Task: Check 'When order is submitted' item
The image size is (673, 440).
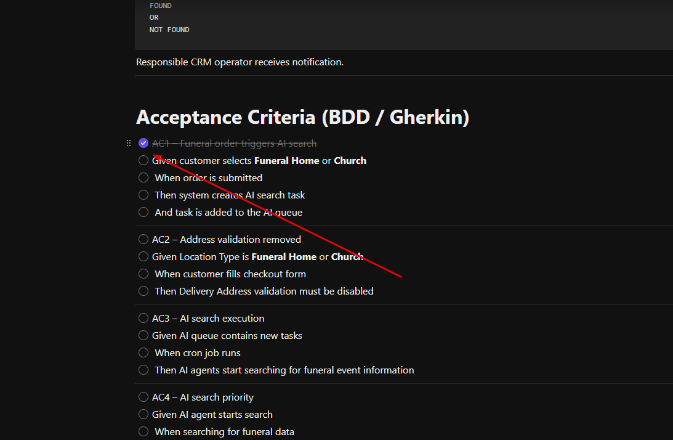Action: 143,177
